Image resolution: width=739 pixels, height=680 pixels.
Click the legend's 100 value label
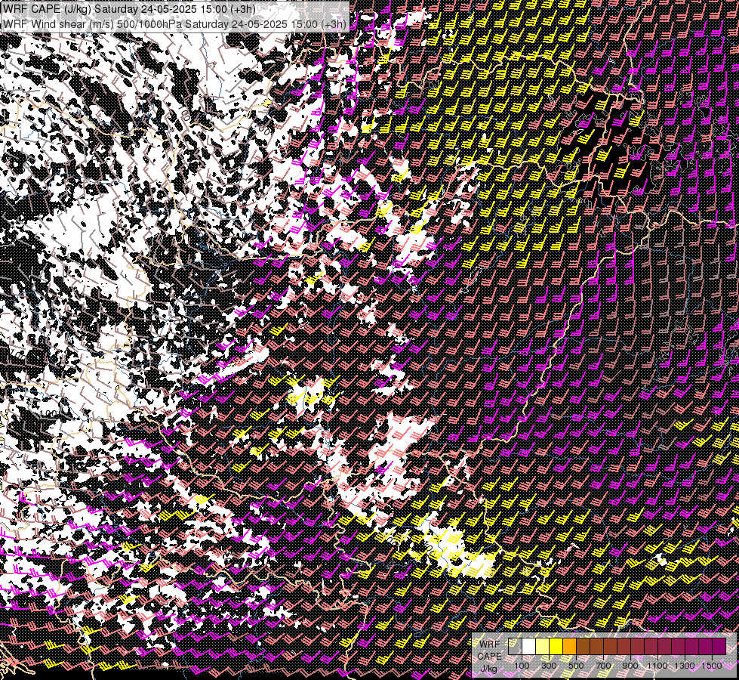pyautogui.click(x=522, y=666)
